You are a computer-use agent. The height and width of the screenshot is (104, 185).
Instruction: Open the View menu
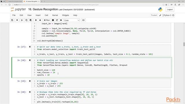(29, 15)
